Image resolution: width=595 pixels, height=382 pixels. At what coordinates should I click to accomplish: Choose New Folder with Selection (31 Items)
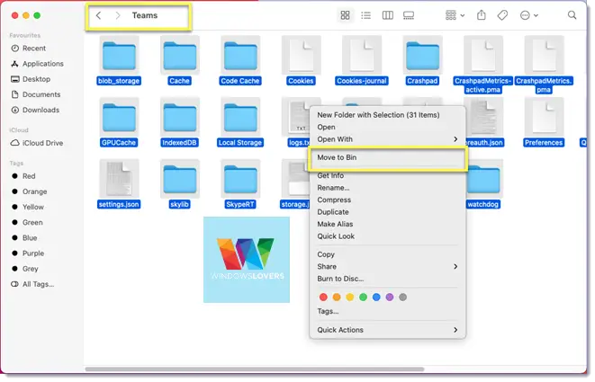[x=387, y=115]
